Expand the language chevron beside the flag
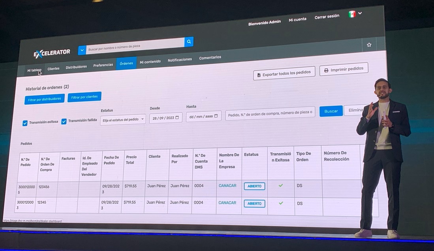 (x=360, y=13)
